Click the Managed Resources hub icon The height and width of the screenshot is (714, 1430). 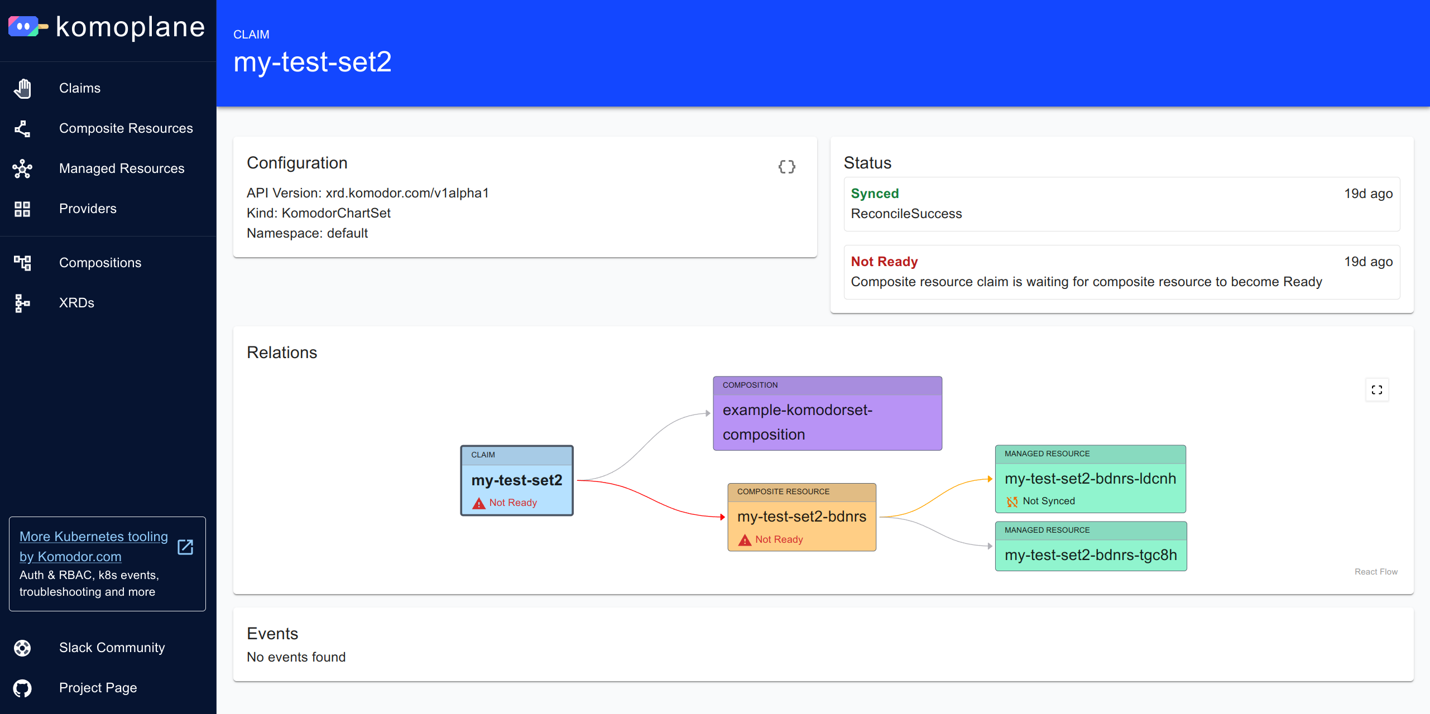pos(22,168)
